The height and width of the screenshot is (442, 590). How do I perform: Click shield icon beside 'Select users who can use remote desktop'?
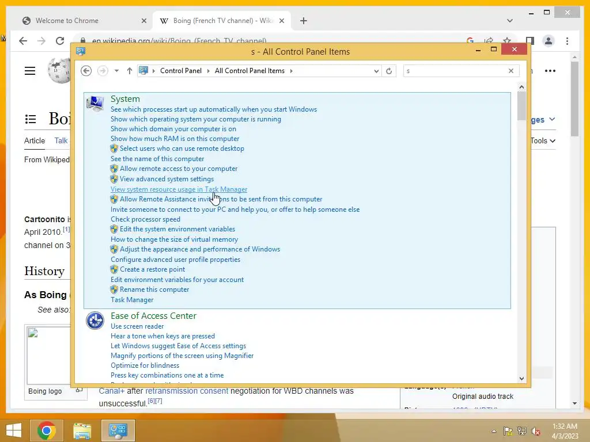click(114, 148)
